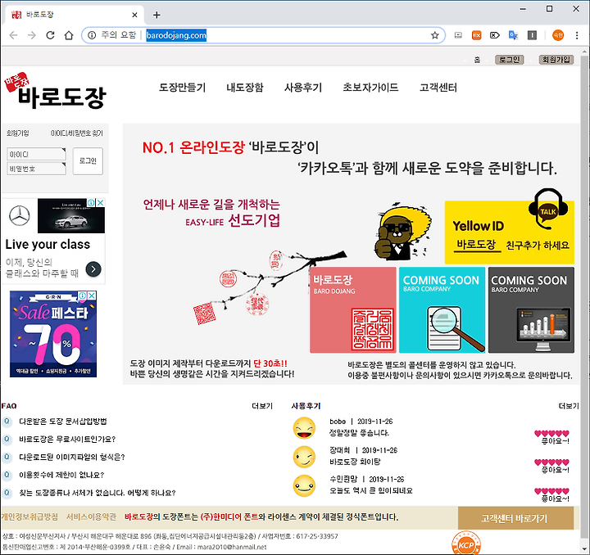Open FAQ 찾는 도장종류나 서체가 없습니다
The image size is (590, 555).
(97, 493)
